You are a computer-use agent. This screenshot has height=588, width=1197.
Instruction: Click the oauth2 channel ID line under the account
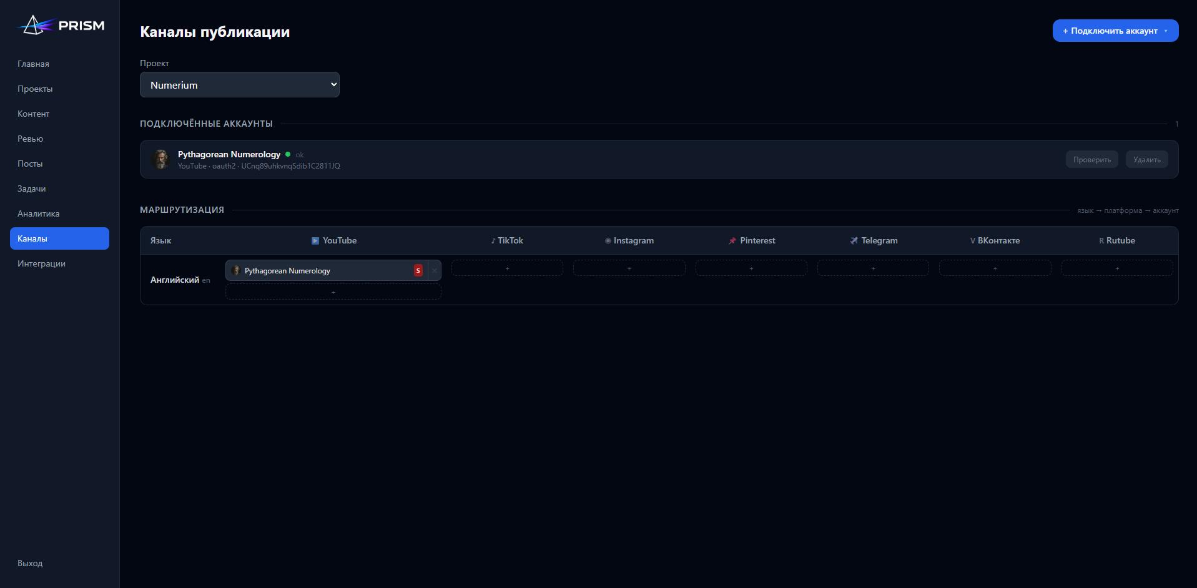259,166
